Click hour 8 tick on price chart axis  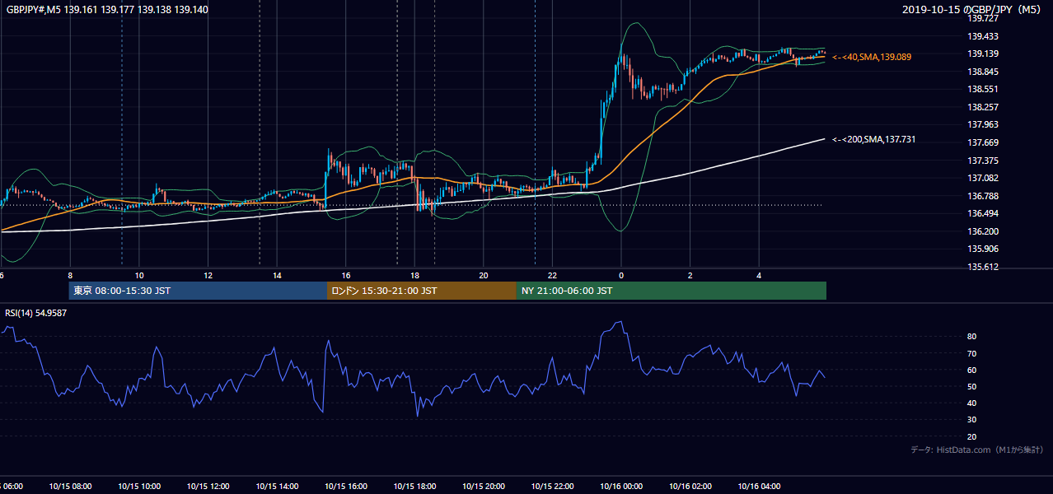70,276
